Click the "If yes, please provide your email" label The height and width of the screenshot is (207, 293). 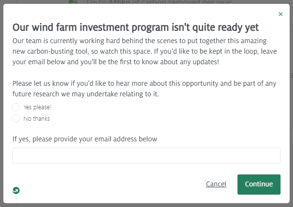coord(85,139)
